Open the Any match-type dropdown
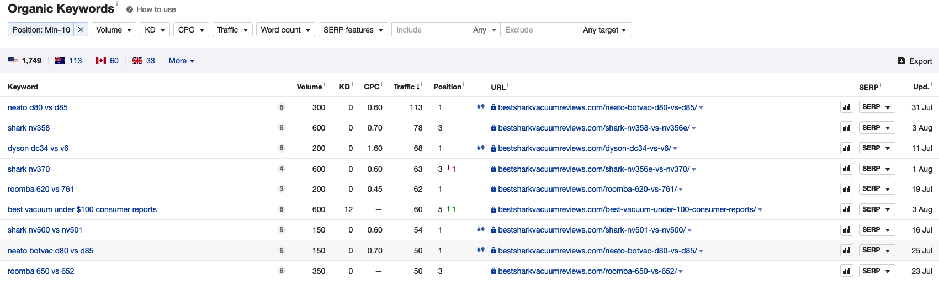The width and height of the screenshot is (939, 281). pyautogui.click(x=485, y=30)
